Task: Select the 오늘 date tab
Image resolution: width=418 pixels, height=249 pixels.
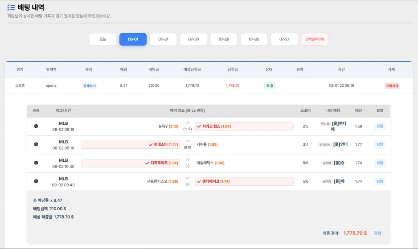Action: 102,39
